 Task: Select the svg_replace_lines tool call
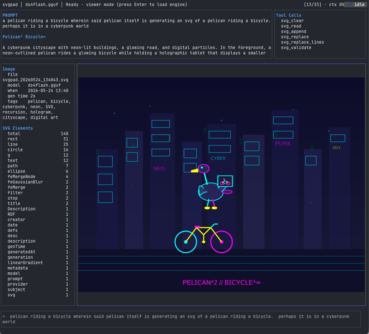tap(303, 42)
